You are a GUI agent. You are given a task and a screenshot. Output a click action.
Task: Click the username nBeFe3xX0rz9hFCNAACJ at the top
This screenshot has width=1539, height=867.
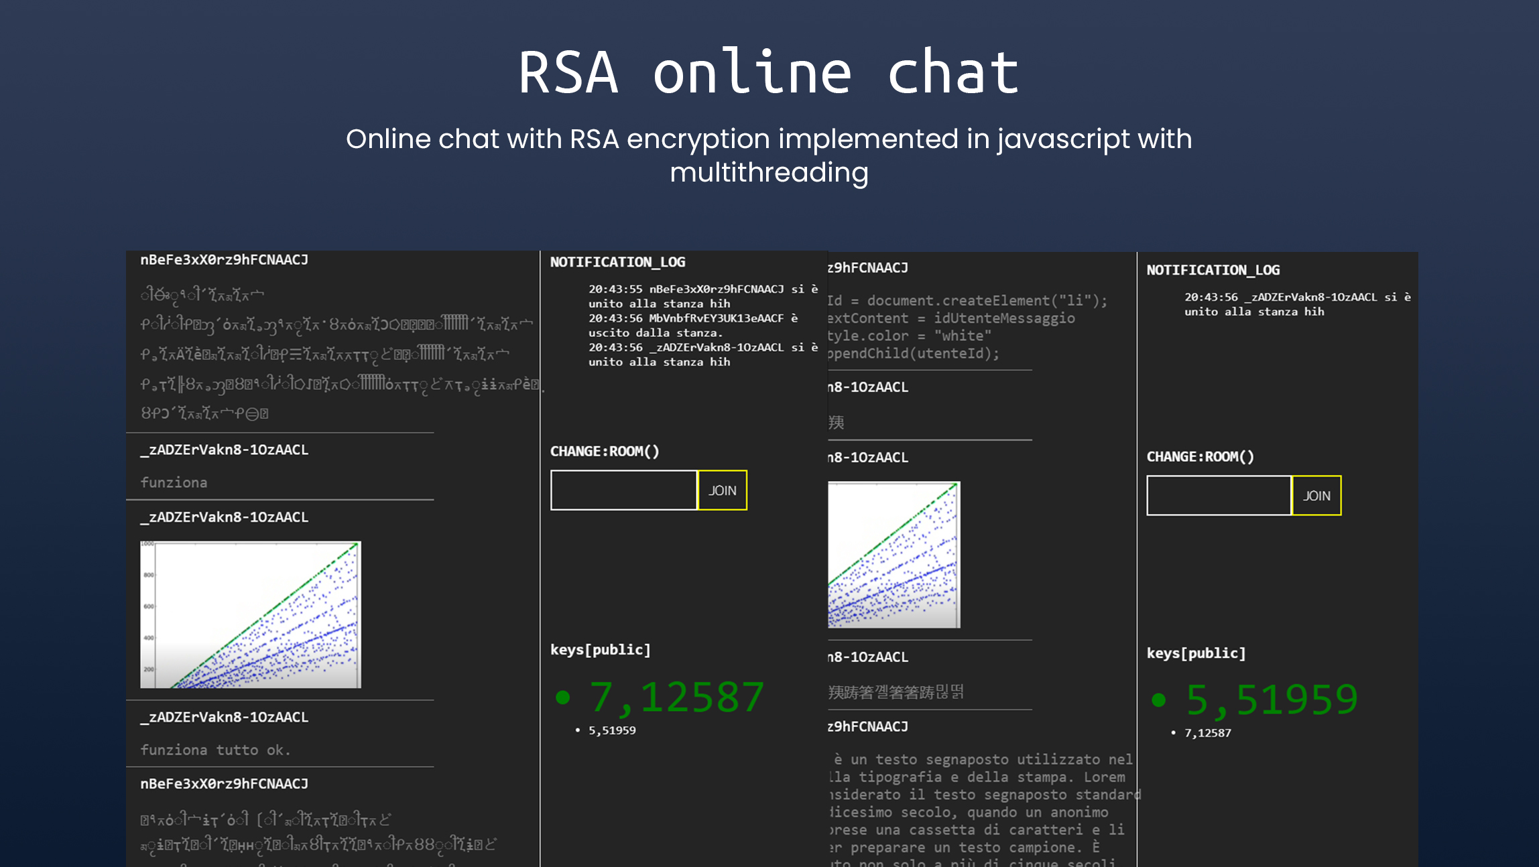click(x=224, y=260)
